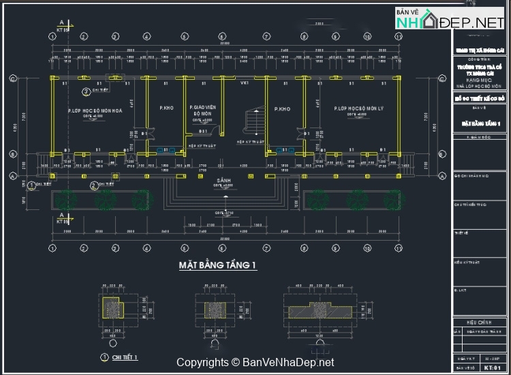Viewport: 511px width, 375px height.
Task: Click the section marker A at top left
Action: 63,26
